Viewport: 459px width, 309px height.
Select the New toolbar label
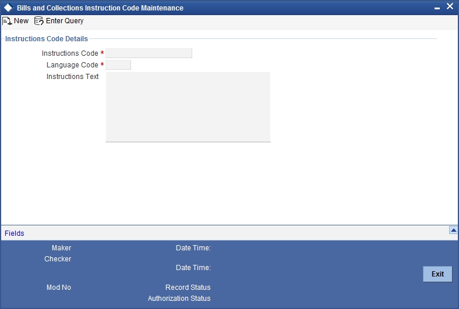(21, 21)
